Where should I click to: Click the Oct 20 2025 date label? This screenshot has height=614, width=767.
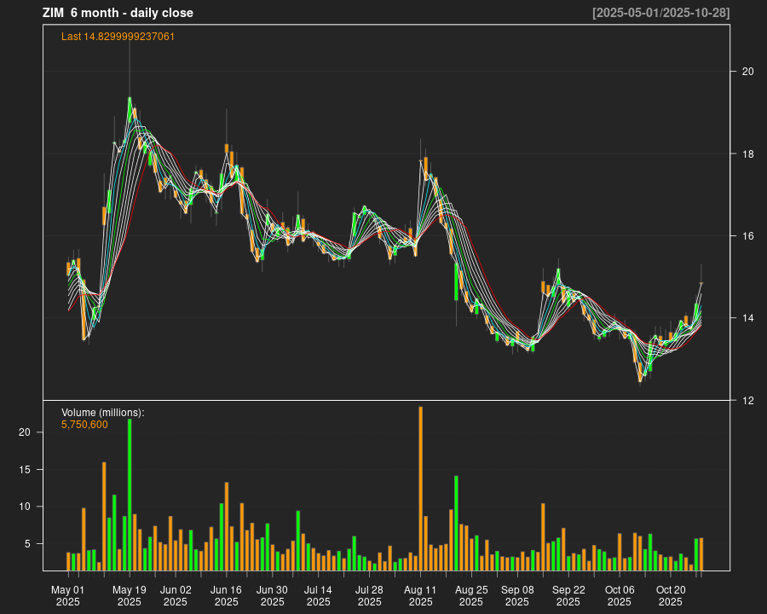[671, 595]
